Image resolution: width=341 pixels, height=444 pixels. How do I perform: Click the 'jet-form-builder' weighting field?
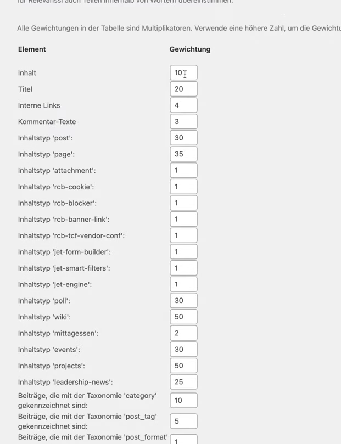pos(184,251)
